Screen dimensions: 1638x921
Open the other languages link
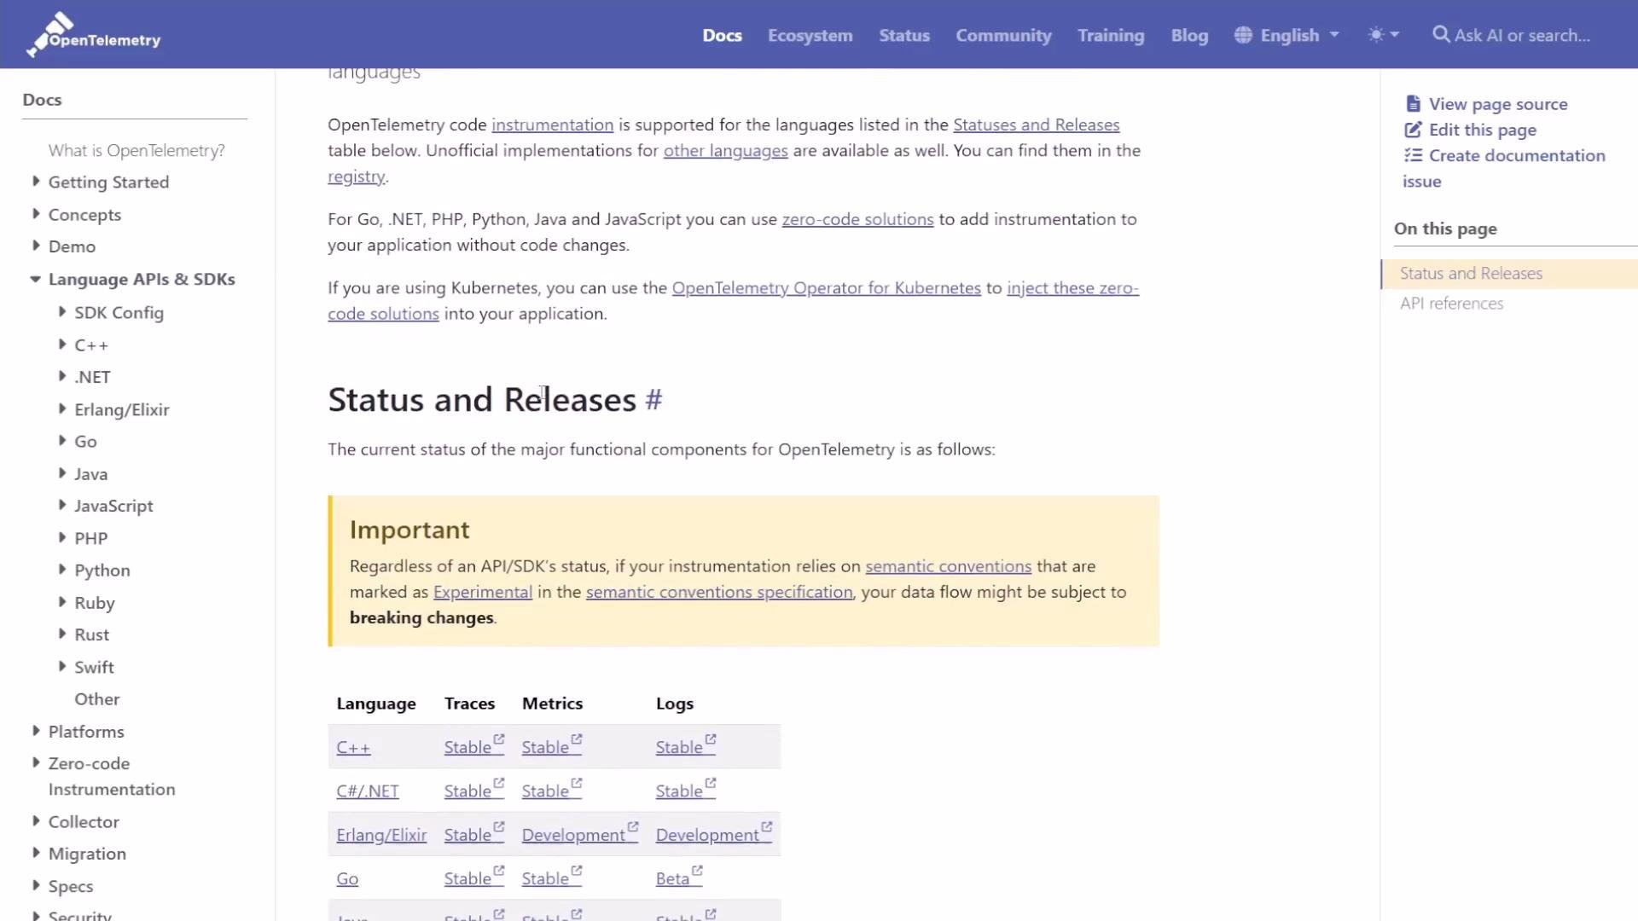point(725,151)
